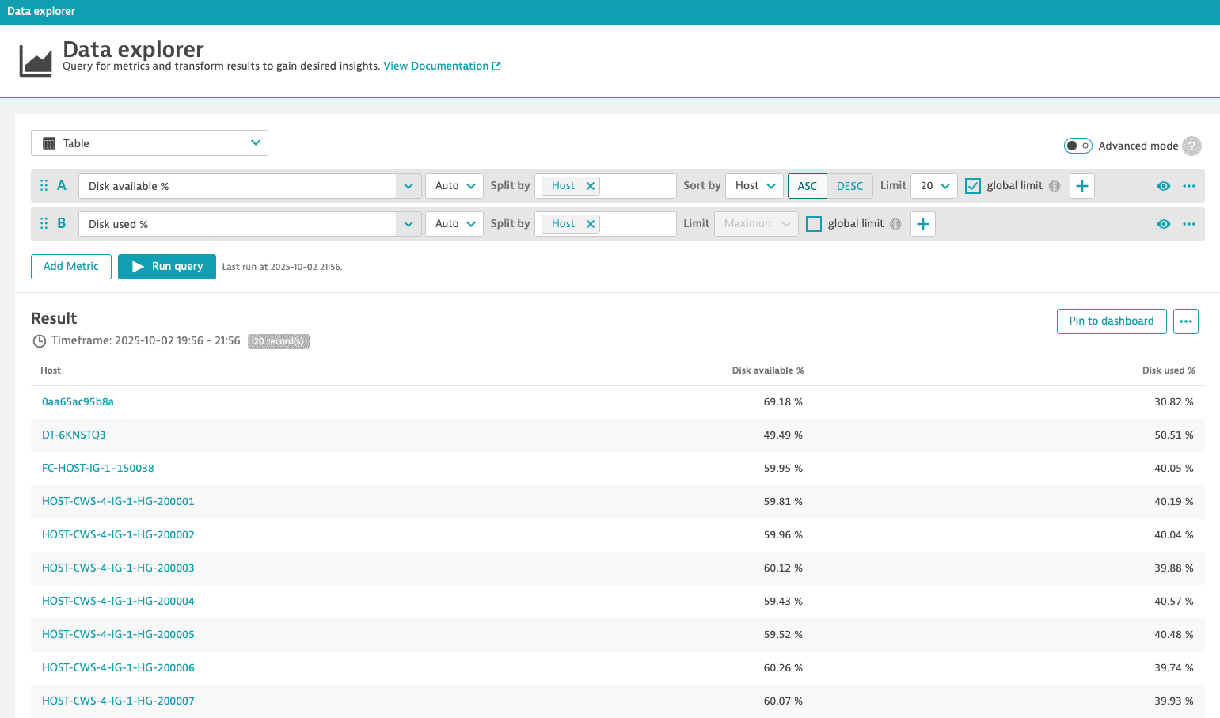Open Auto aggregation dropdown for metric B
The image size is (1220, 718).
(x=454, y=224)
